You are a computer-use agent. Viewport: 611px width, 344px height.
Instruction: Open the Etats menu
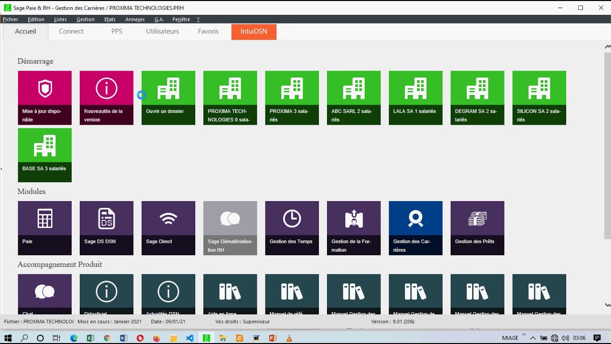tap(110, 20)
